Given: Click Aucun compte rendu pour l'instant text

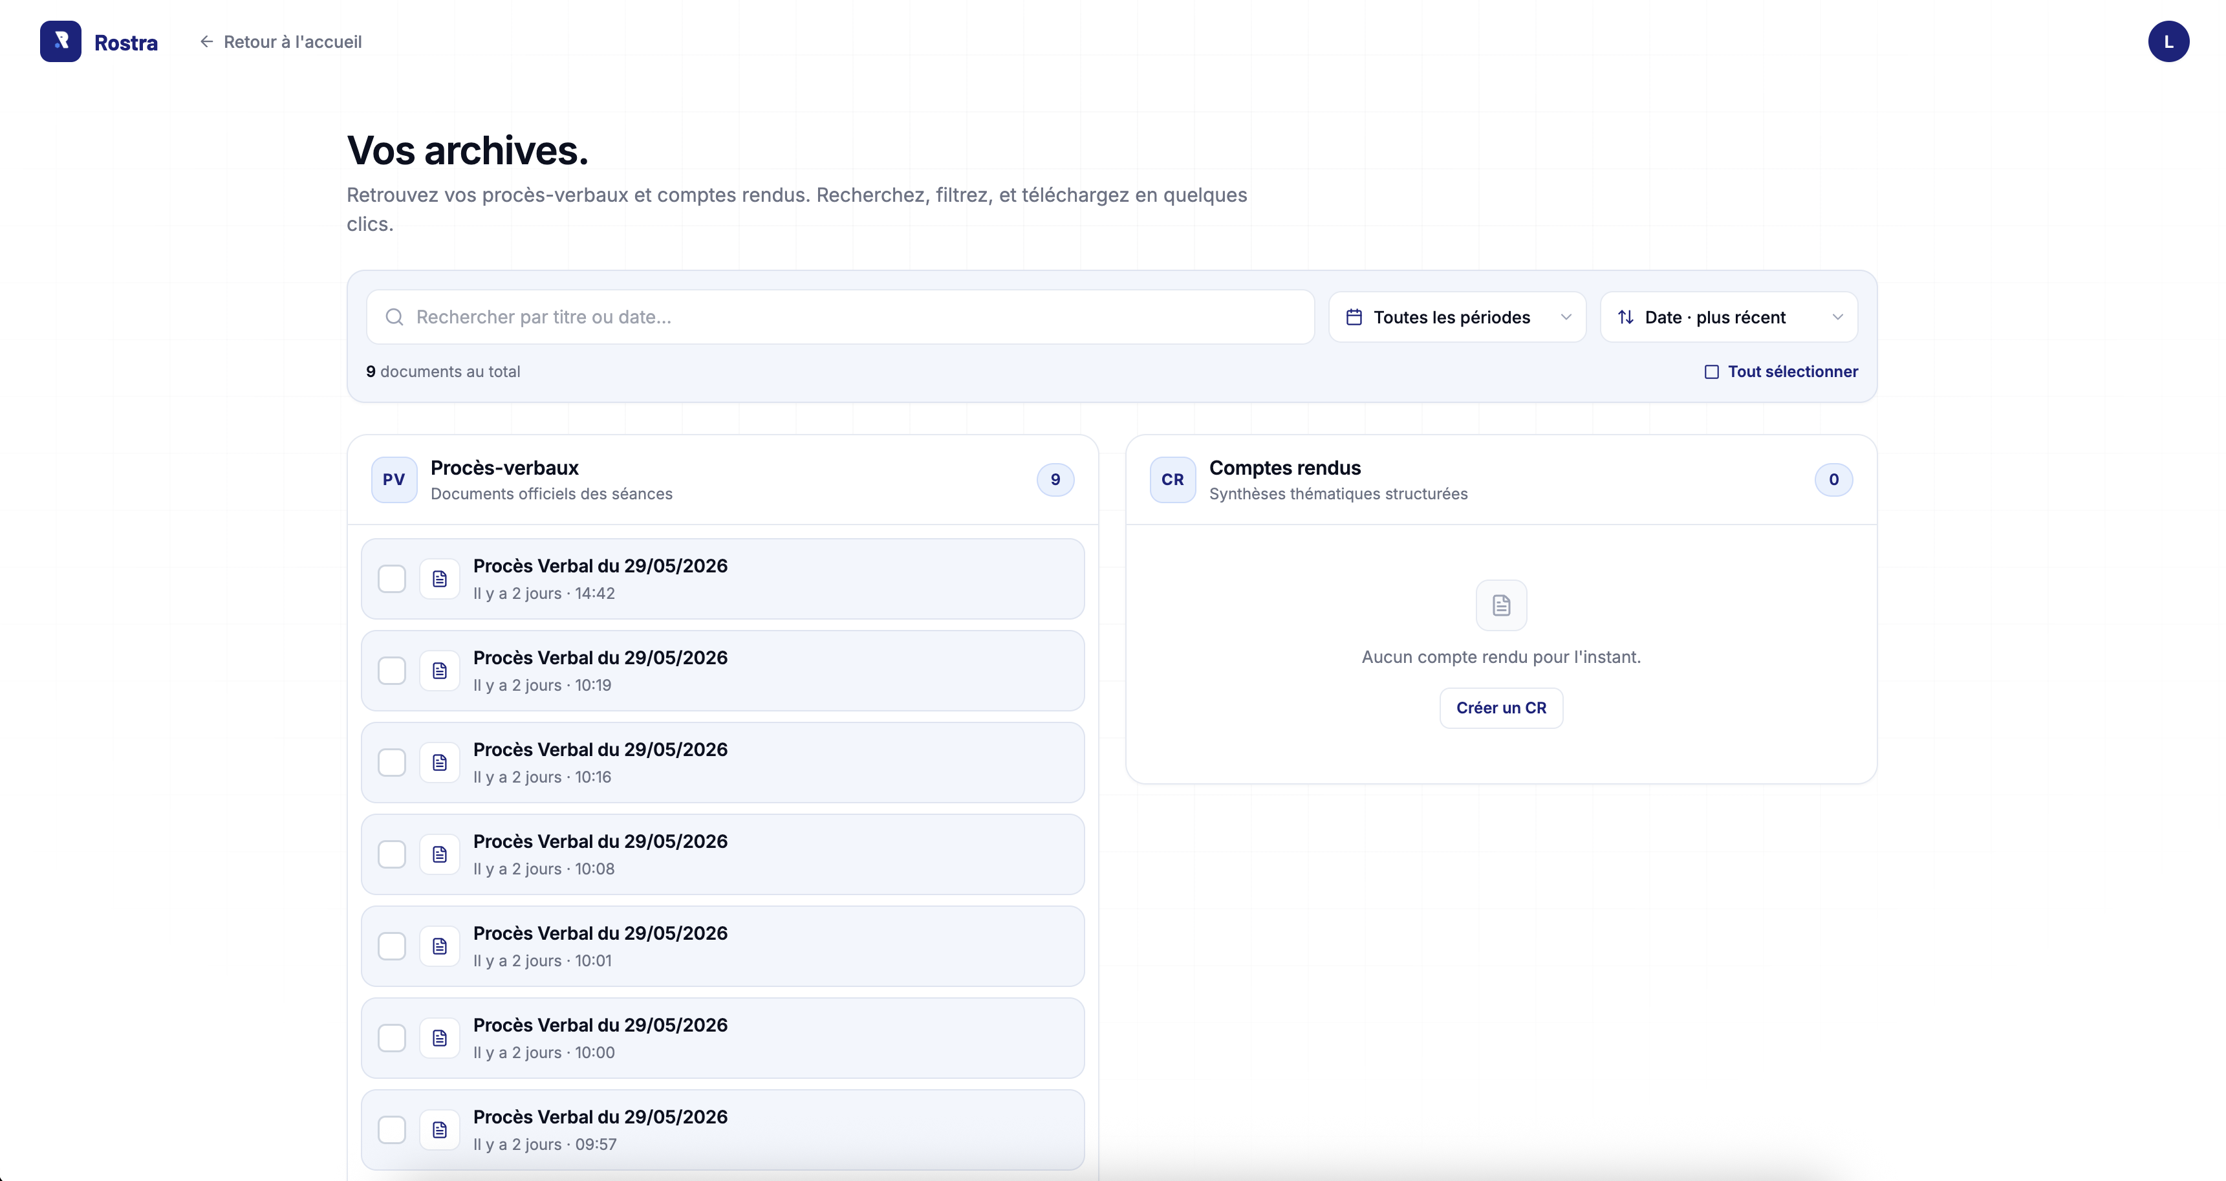Looking at the screenshot, I should pos(1501,656).
